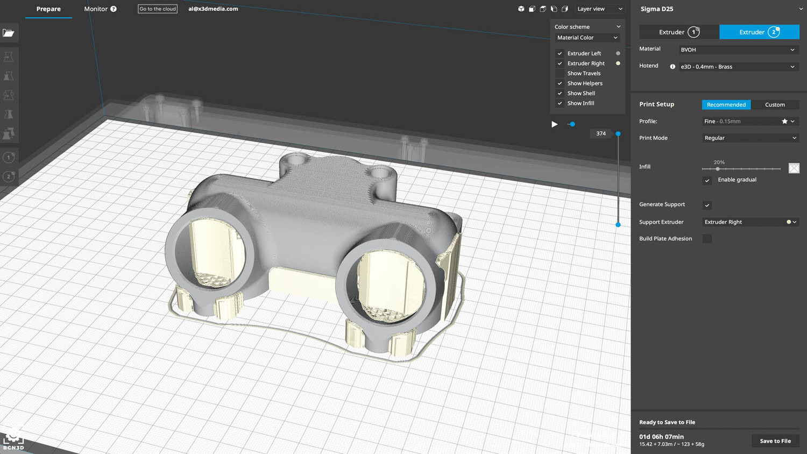Click Go to the cloud button
This screenshot has height=454, width=807.
(x=158, y=9)
